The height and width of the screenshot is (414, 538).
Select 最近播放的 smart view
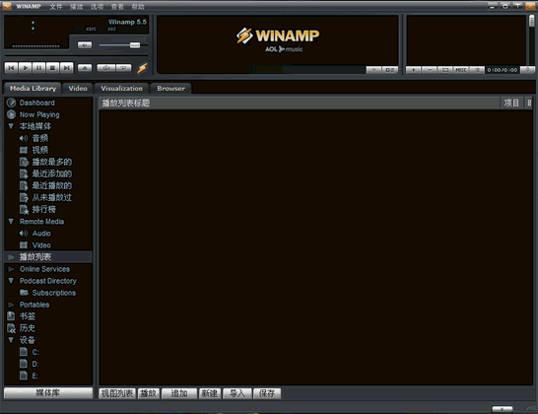coord(52,185)
